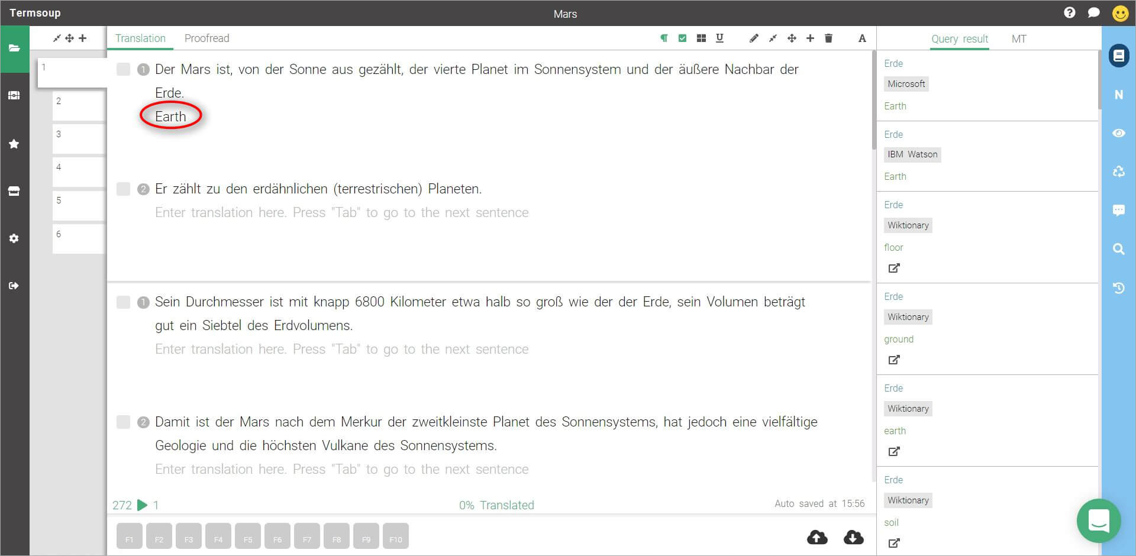Open the help question mark icon
The image size is (1136, 556).
coord(1069,13)
